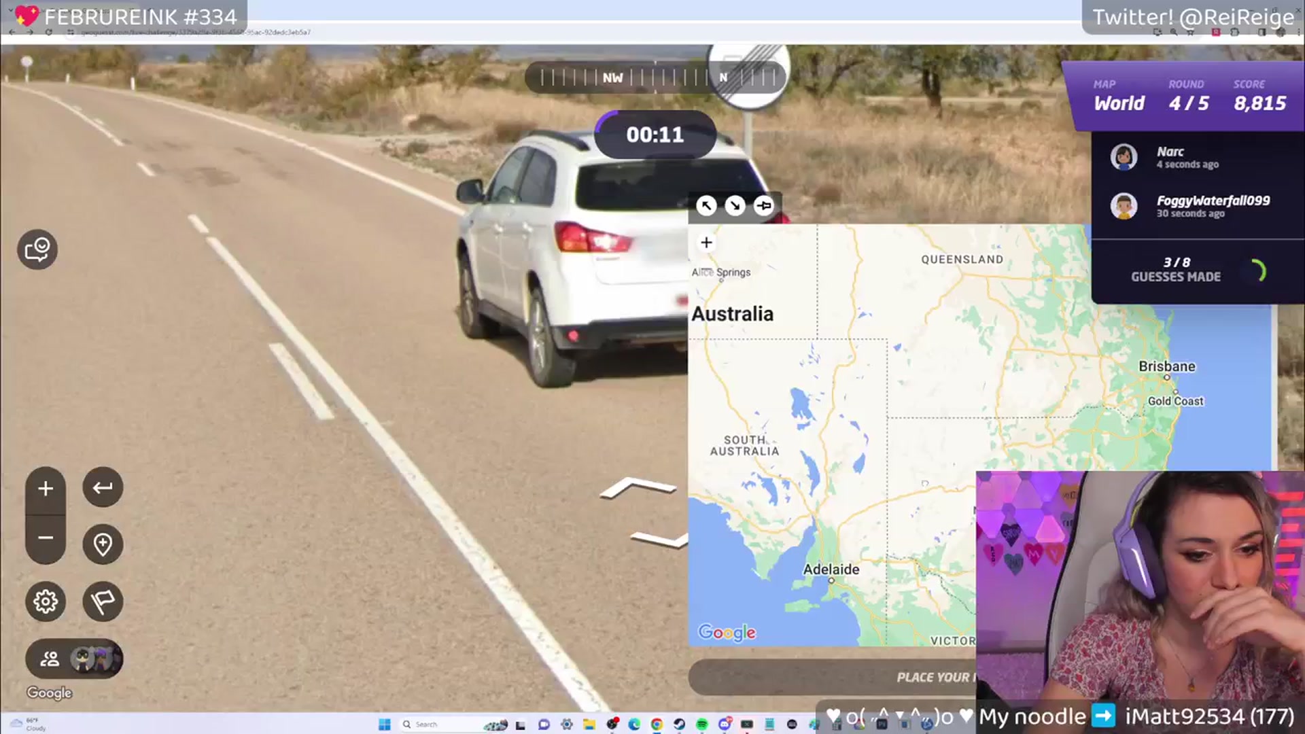Undo the last move with the return arrow
The width and height of the screenshot is (1305, 734).
pyautogui.click(x=103, y=487)
